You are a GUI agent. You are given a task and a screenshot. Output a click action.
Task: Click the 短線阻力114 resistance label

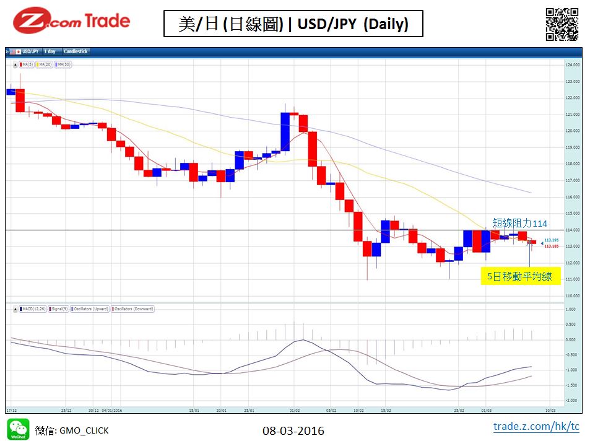519,224
